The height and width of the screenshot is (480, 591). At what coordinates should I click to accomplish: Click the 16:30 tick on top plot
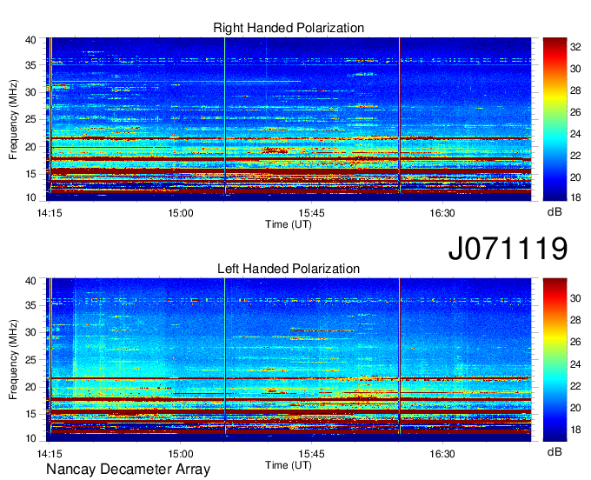click(x=442, y=213)
